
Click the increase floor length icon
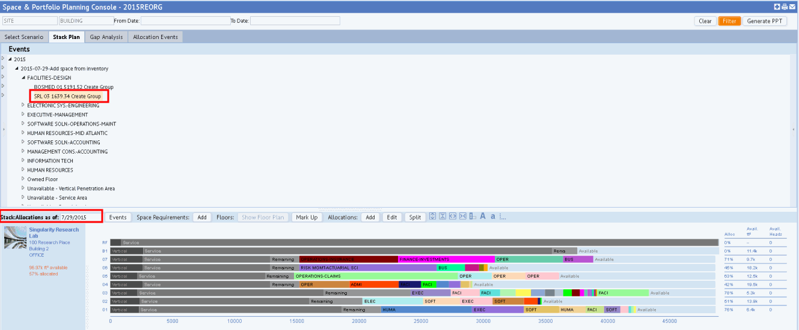(x=453, y=217)
